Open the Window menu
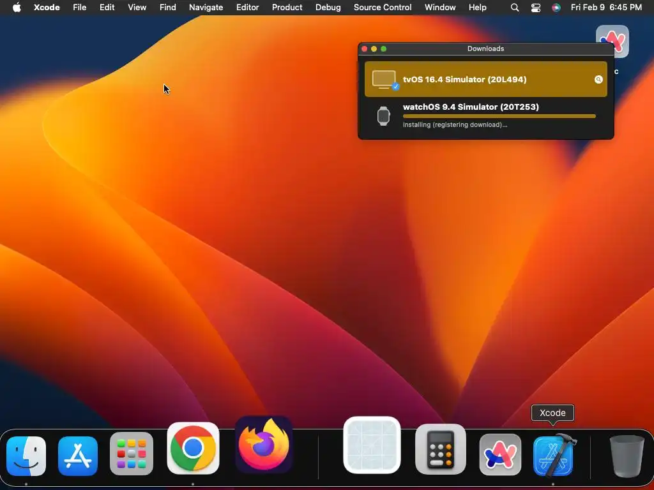 pos(440,8)
